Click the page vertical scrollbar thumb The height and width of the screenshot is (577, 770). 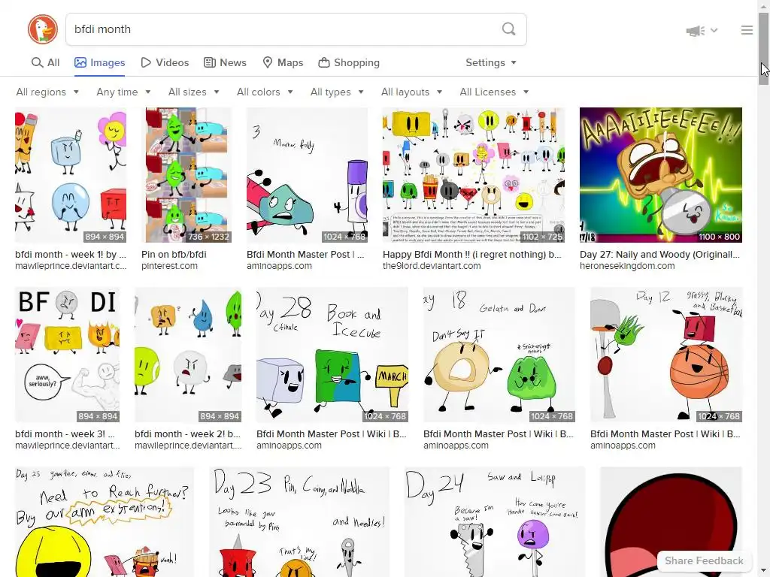[763, 49]
